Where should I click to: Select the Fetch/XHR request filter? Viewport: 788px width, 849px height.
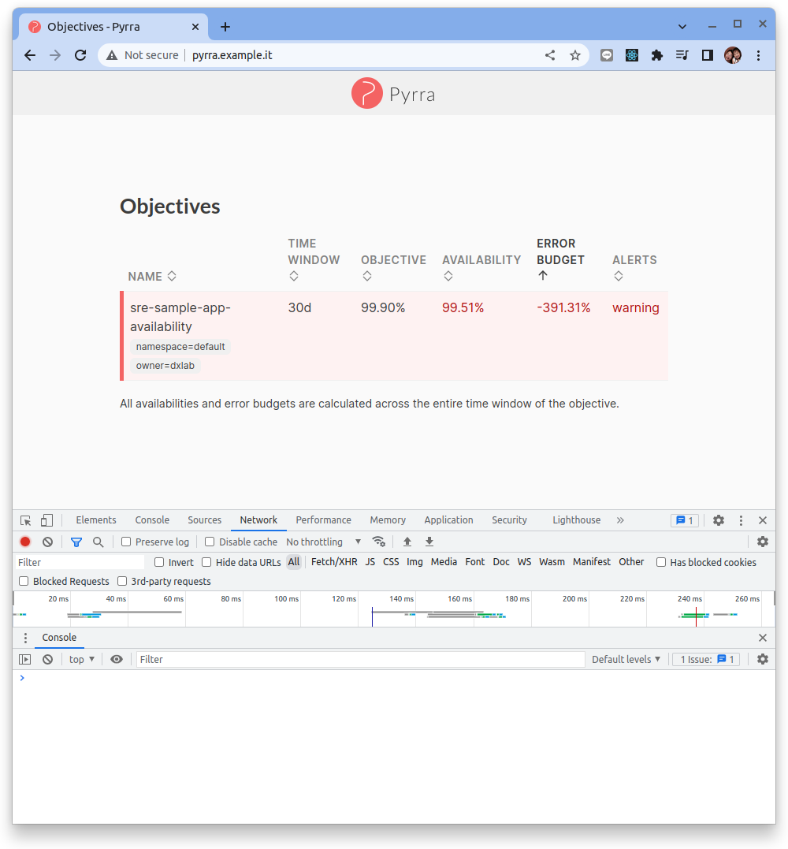pos(334,561)
